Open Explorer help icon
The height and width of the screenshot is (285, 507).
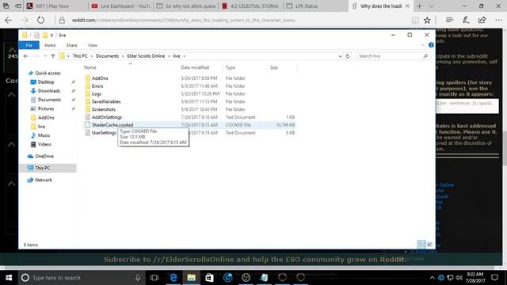(431, 45)
